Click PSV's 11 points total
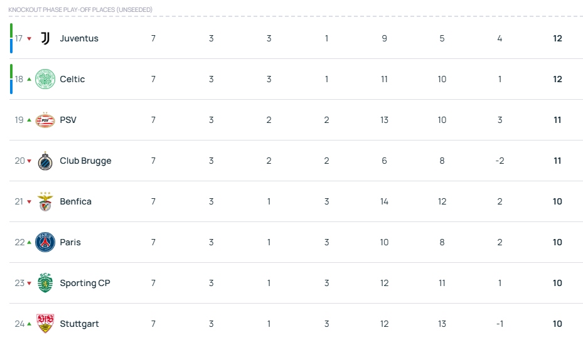This screenshot has width=583, height=340. click(x=557, y=120)
